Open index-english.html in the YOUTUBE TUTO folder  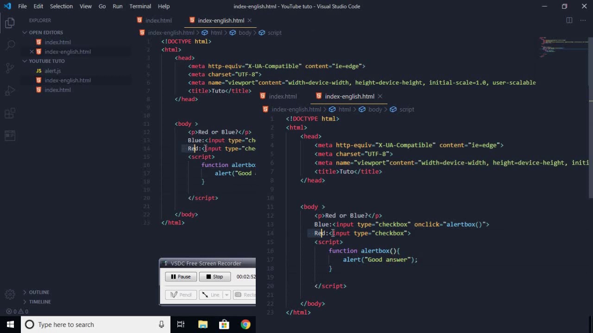point(68,80)
